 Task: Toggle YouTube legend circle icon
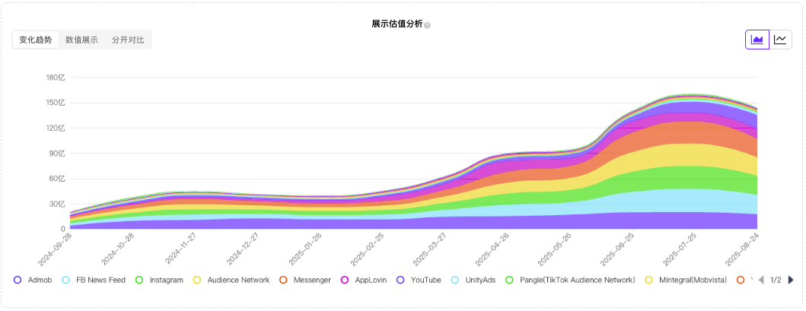pos(400,280)
